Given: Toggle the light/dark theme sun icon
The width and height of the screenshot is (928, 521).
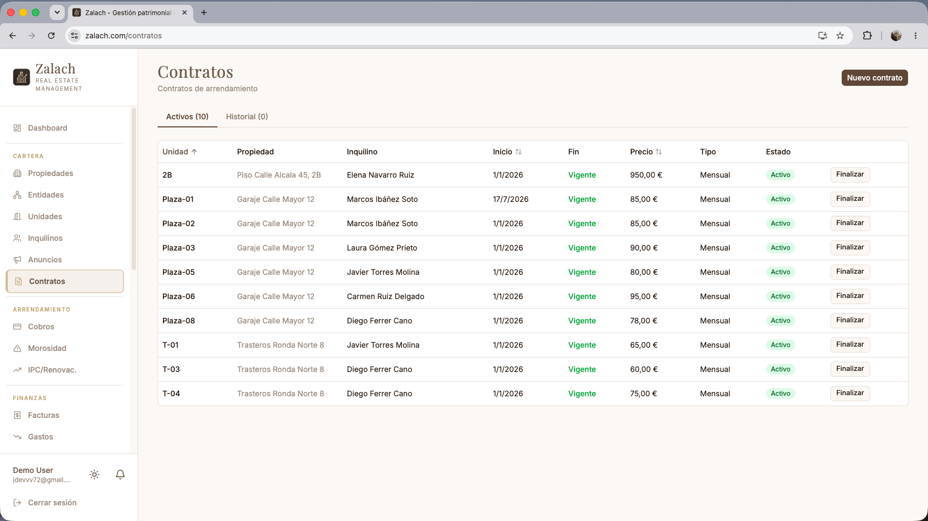Looking at the screenshot, I should pos(94,475).
